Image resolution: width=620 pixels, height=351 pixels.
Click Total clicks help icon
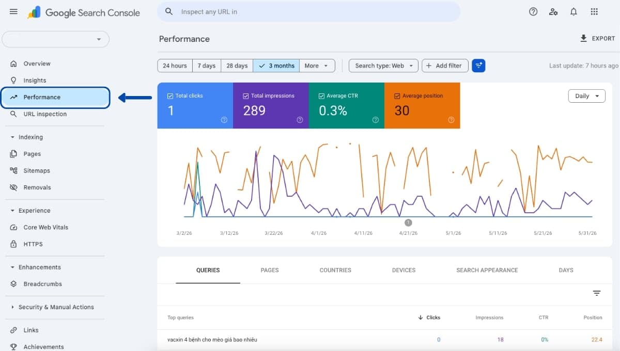(224, 120)
